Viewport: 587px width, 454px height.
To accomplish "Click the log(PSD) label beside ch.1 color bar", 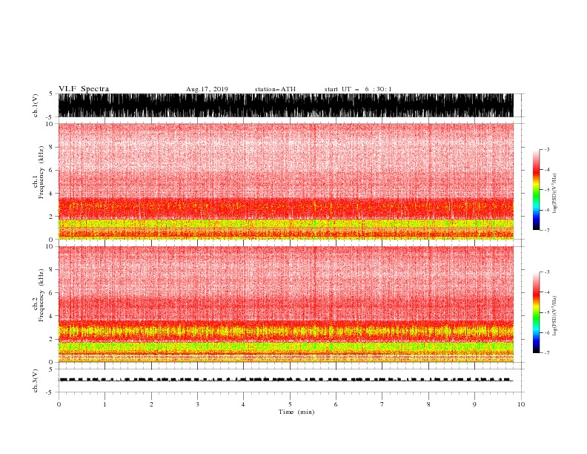I will (554, 194).
